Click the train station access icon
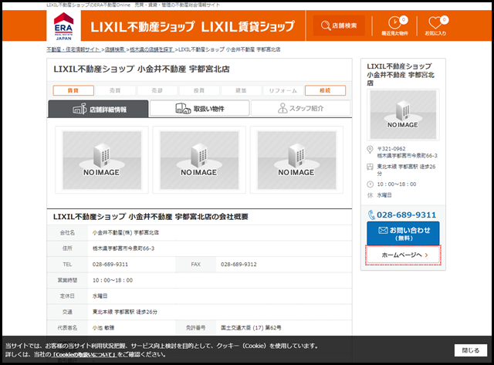 tap(370, 167)
